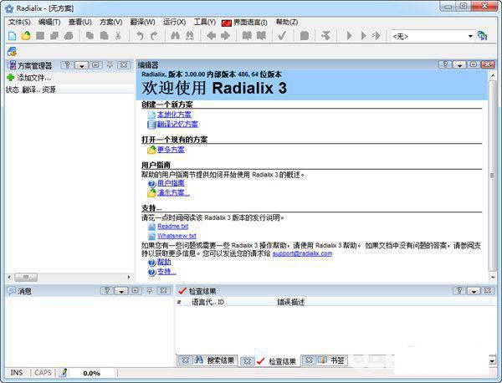Screen dimensions: 502x383
Task: Click the New project icon in toolbar
Action: click(12, 36)
